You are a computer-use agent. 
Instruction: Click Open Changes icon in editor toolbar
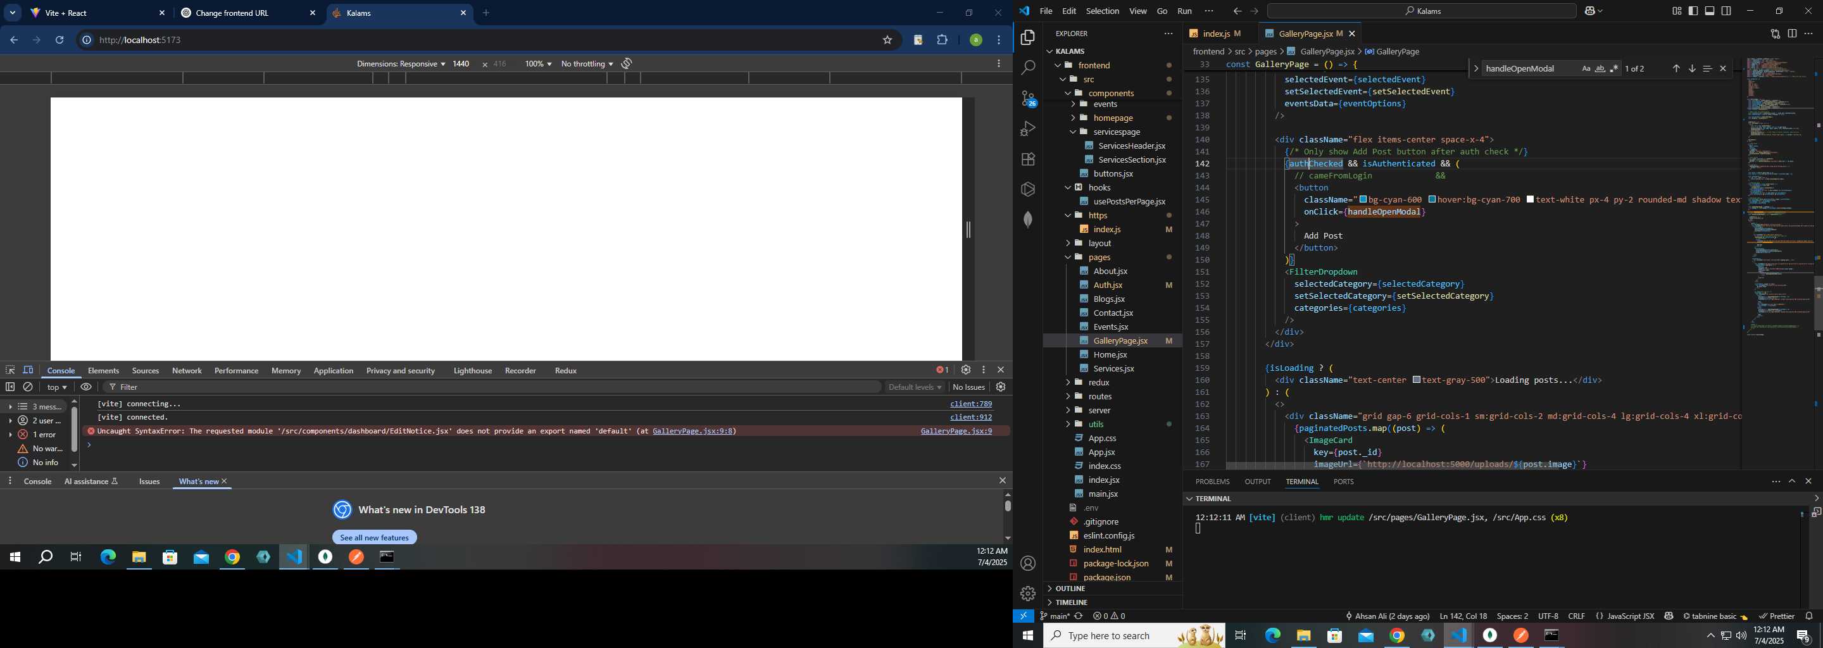click(1775, 34)
